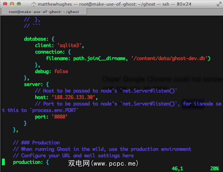
Task: Click the 'for iisnode se' comment text
Action: coord(202,104)
